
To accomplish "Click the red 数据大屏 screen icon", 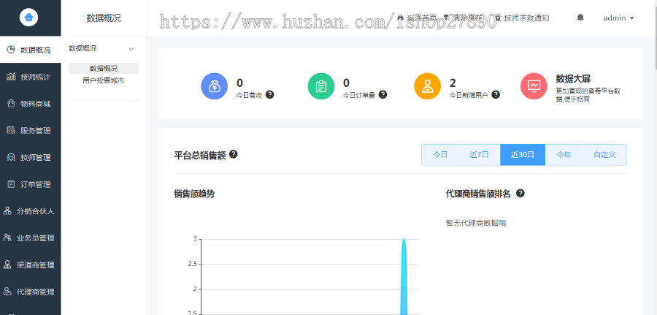I will pos(534,86).
